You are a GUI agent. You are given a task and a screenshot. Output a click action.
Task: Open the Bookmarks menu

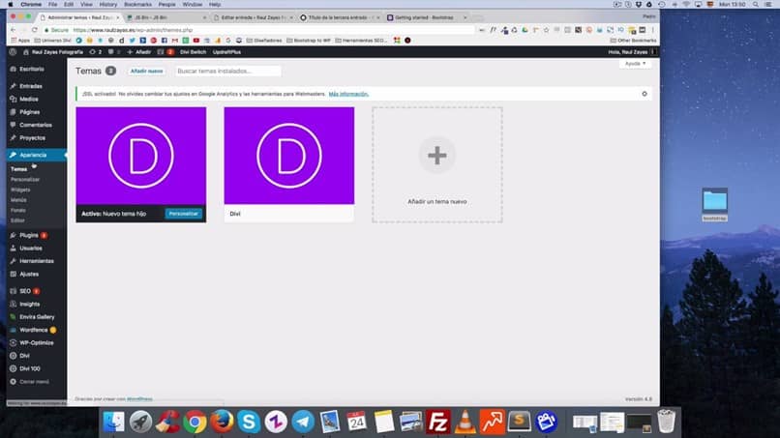(137, 4)
